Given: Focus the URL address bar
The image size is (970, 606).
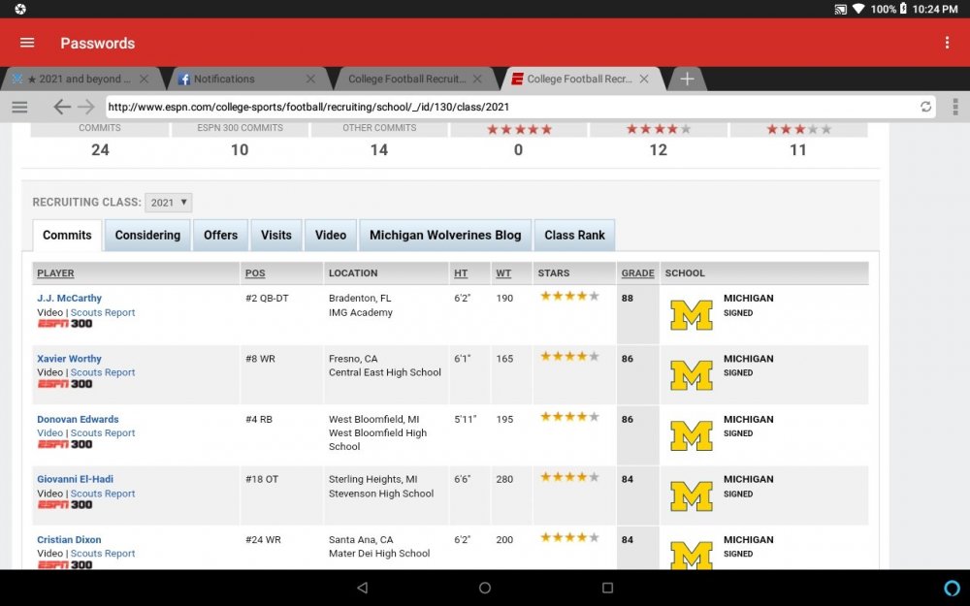Looking at the screenshot, I should point(520,107).
